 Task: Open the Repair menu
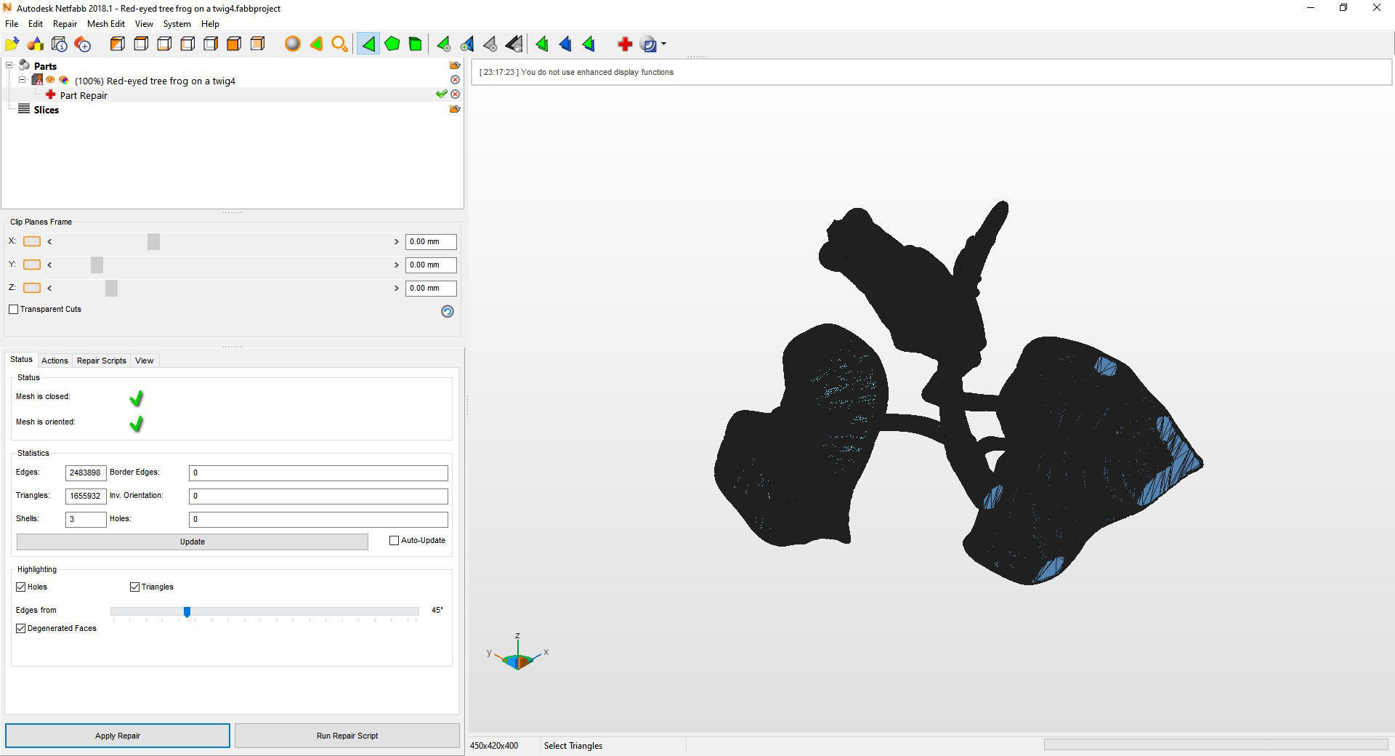pos(65,24)
